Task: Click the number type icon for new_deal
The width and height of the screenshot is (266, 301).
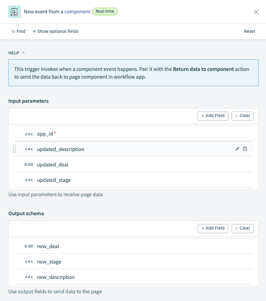Action: [29, 246]
